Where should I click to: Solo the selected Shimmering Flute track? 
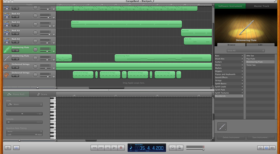click(17, 51)
